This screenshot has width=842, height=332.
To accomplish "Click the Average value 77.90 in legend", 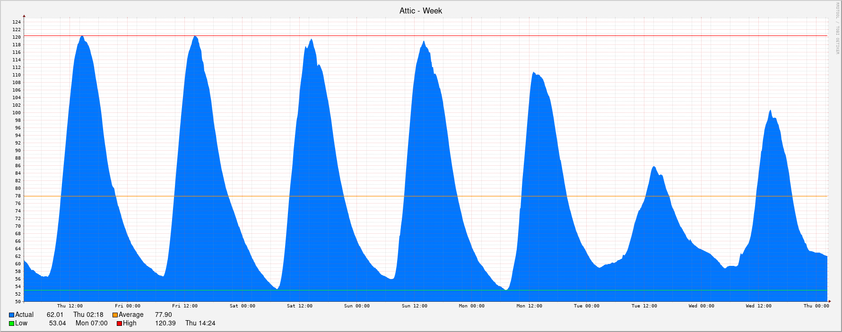I will [163, 315].
